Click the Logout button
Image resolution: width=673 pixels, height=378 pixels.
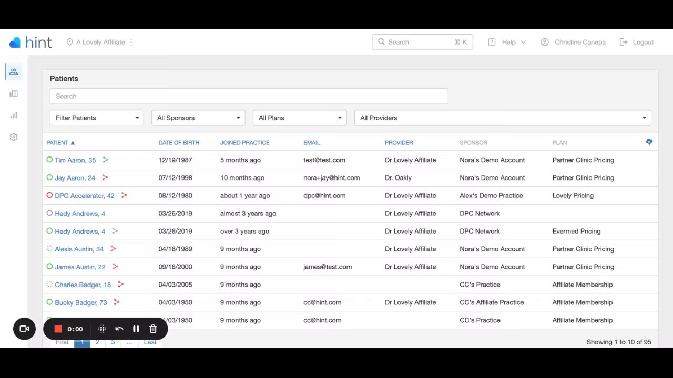pos(637,42)
